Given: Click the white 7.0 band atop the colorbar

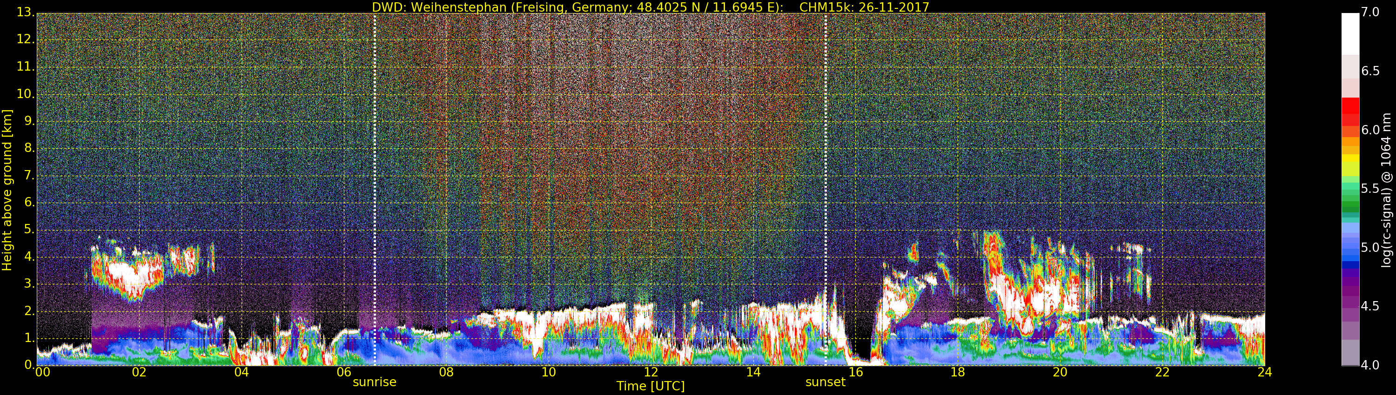Looking at the screenshot, I should pyautogui.click(x=1350, y=33).
